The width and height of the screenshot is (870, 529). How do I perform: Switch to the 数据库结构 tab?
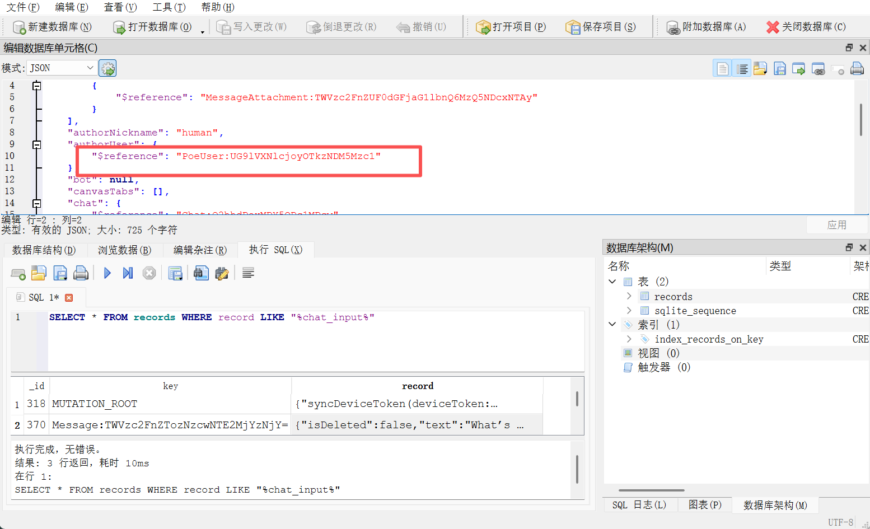coord(44,250)
